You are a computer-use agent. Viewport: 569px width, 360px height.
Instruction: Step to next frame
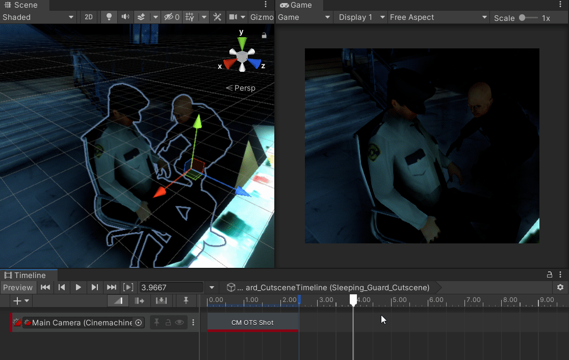pos(95,288)
